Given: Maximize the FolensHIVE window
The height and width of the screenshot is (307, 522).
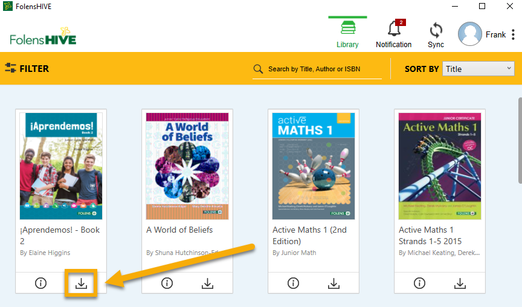Looking at the screenshot, I should click(482, 6).
